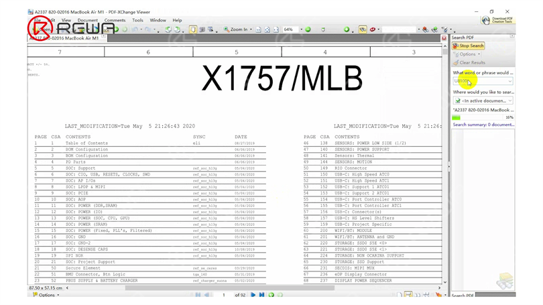Screen dimensions: 543x305
Task: Close the Search PDF panel
Action: click(x=512, y=36)
